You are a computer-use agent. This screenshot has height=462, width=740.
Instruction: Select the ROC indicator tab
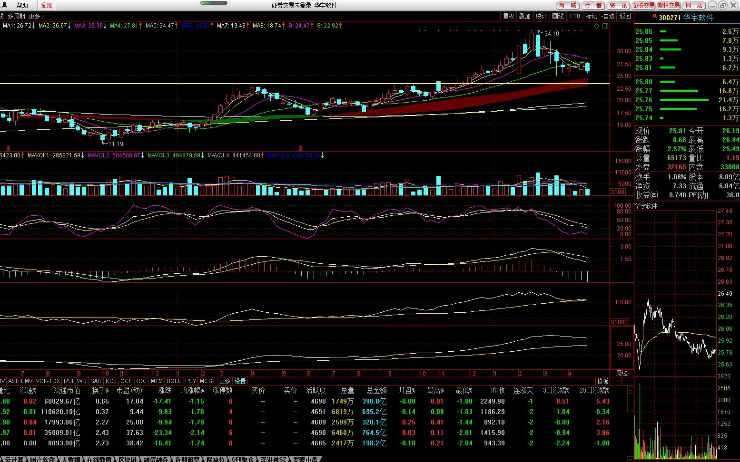click(x=140, y=381)
